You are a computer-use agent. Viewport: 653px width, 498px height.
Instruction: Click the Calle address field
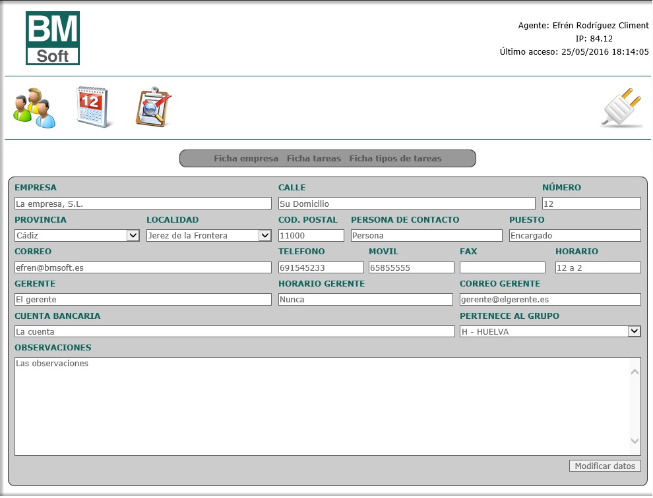[406, 204]
